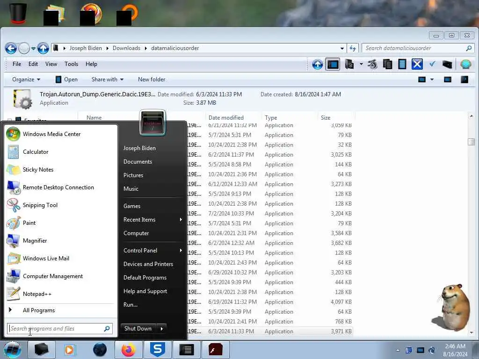Open the address bar history dropdown
Image resolution: width=479 pixels, height=359 pixels.
(342, 48)
